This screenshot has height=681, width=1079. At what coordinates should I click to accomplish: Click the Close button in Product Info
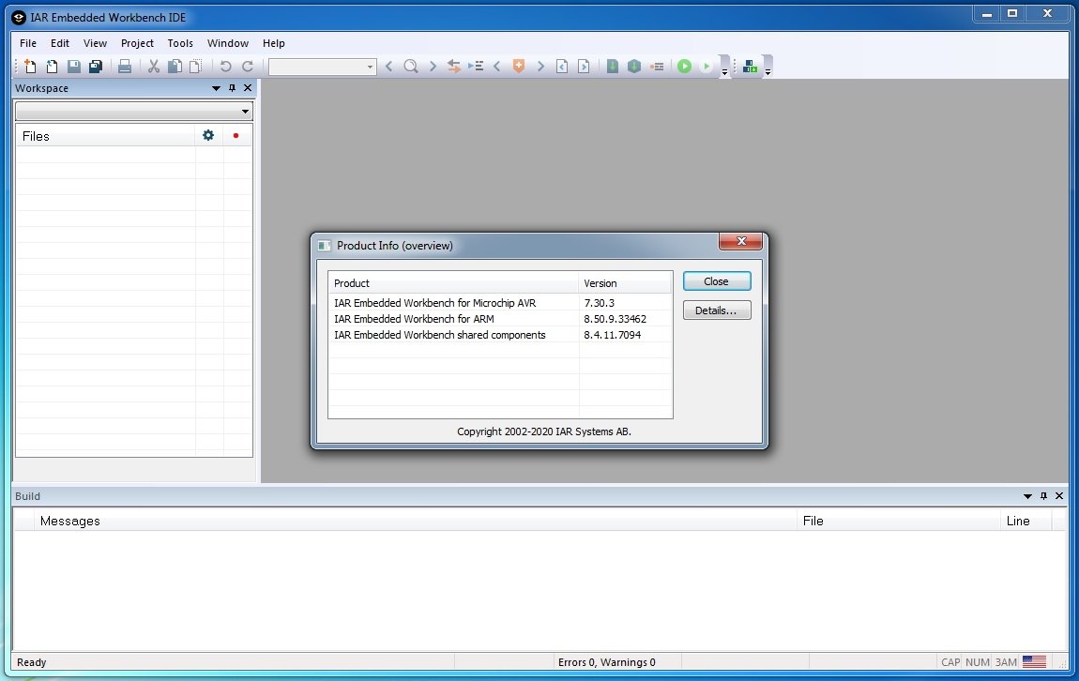[716, 281]
